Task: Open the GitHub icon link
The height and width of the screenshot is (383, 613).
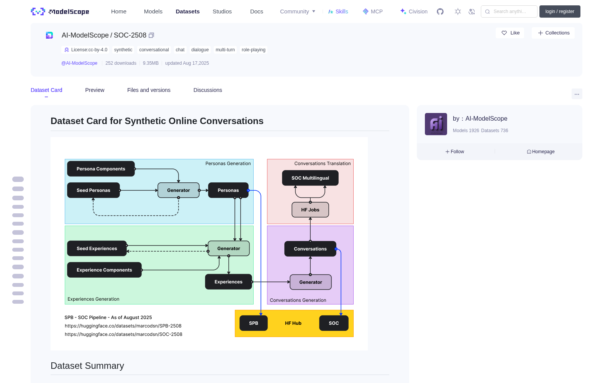Action: click(x=440, y=11)
